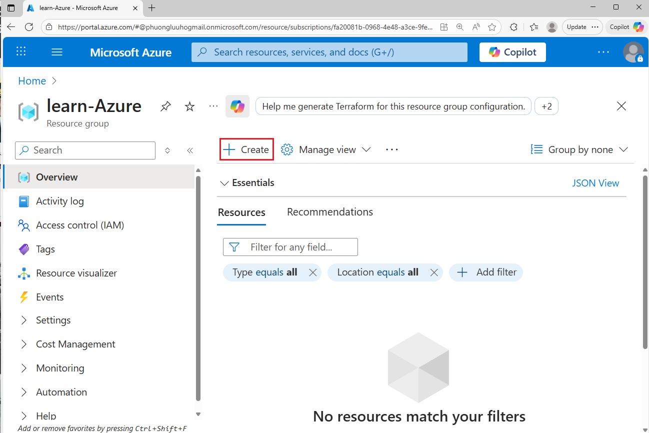The image size is (649, 433).
Task: Open Resource visualizer in sidebar
Action: click(76, 273)
